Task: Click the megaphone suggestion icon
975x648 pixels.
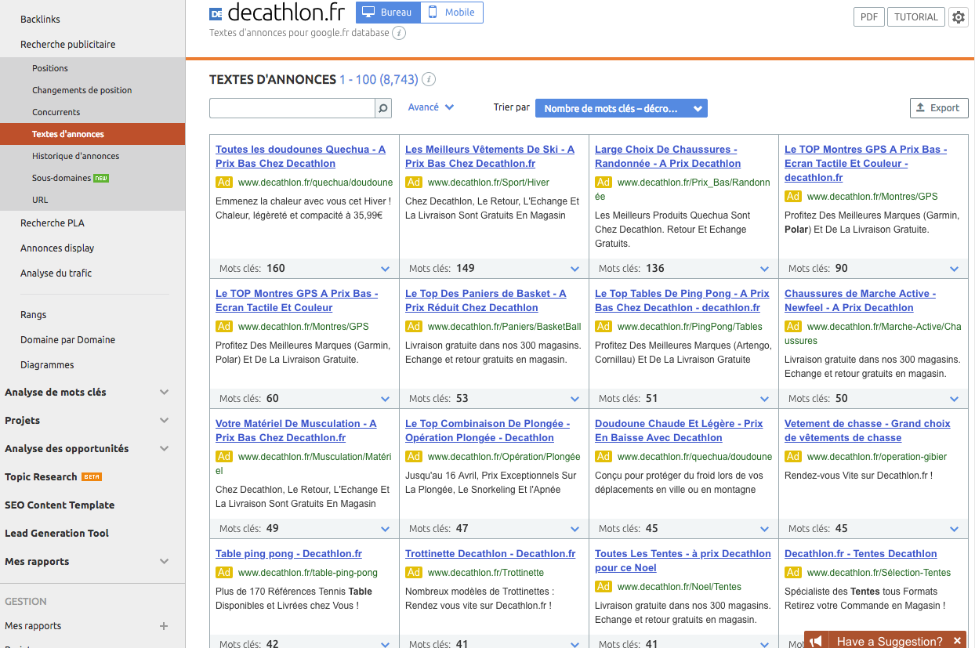Action: pyautogui.click(x=816, y=641)
